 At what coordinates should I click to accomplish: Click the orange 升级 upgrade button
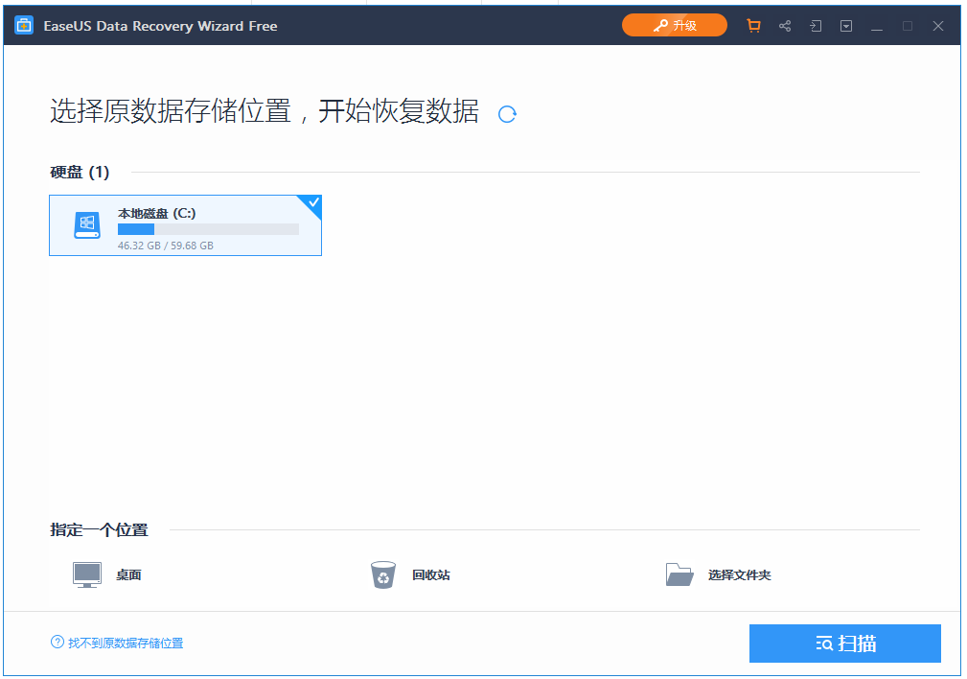674,25
